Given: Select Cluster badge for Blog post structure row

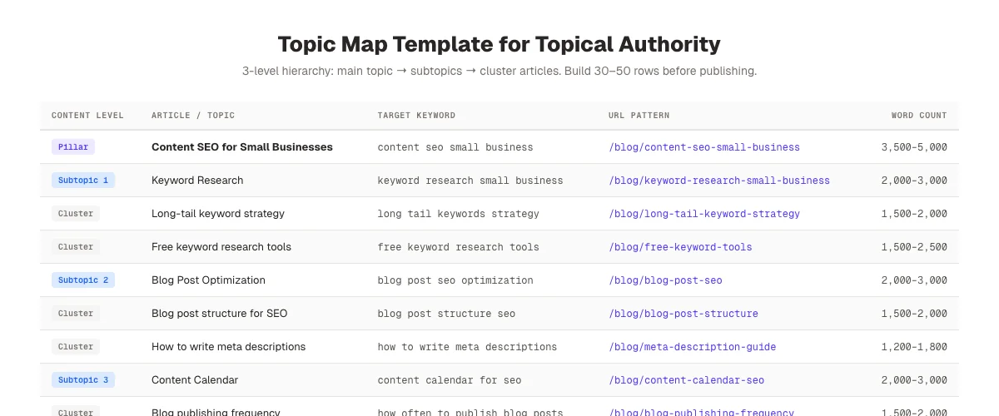Looking at the screenshot, I should 76,314.
